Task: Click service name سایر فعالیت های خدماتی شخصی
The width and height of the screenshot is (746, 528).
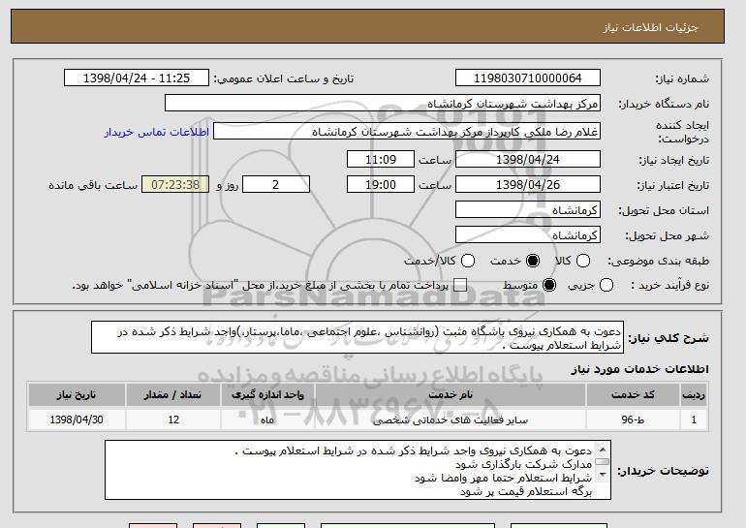Action: (451, 420)
